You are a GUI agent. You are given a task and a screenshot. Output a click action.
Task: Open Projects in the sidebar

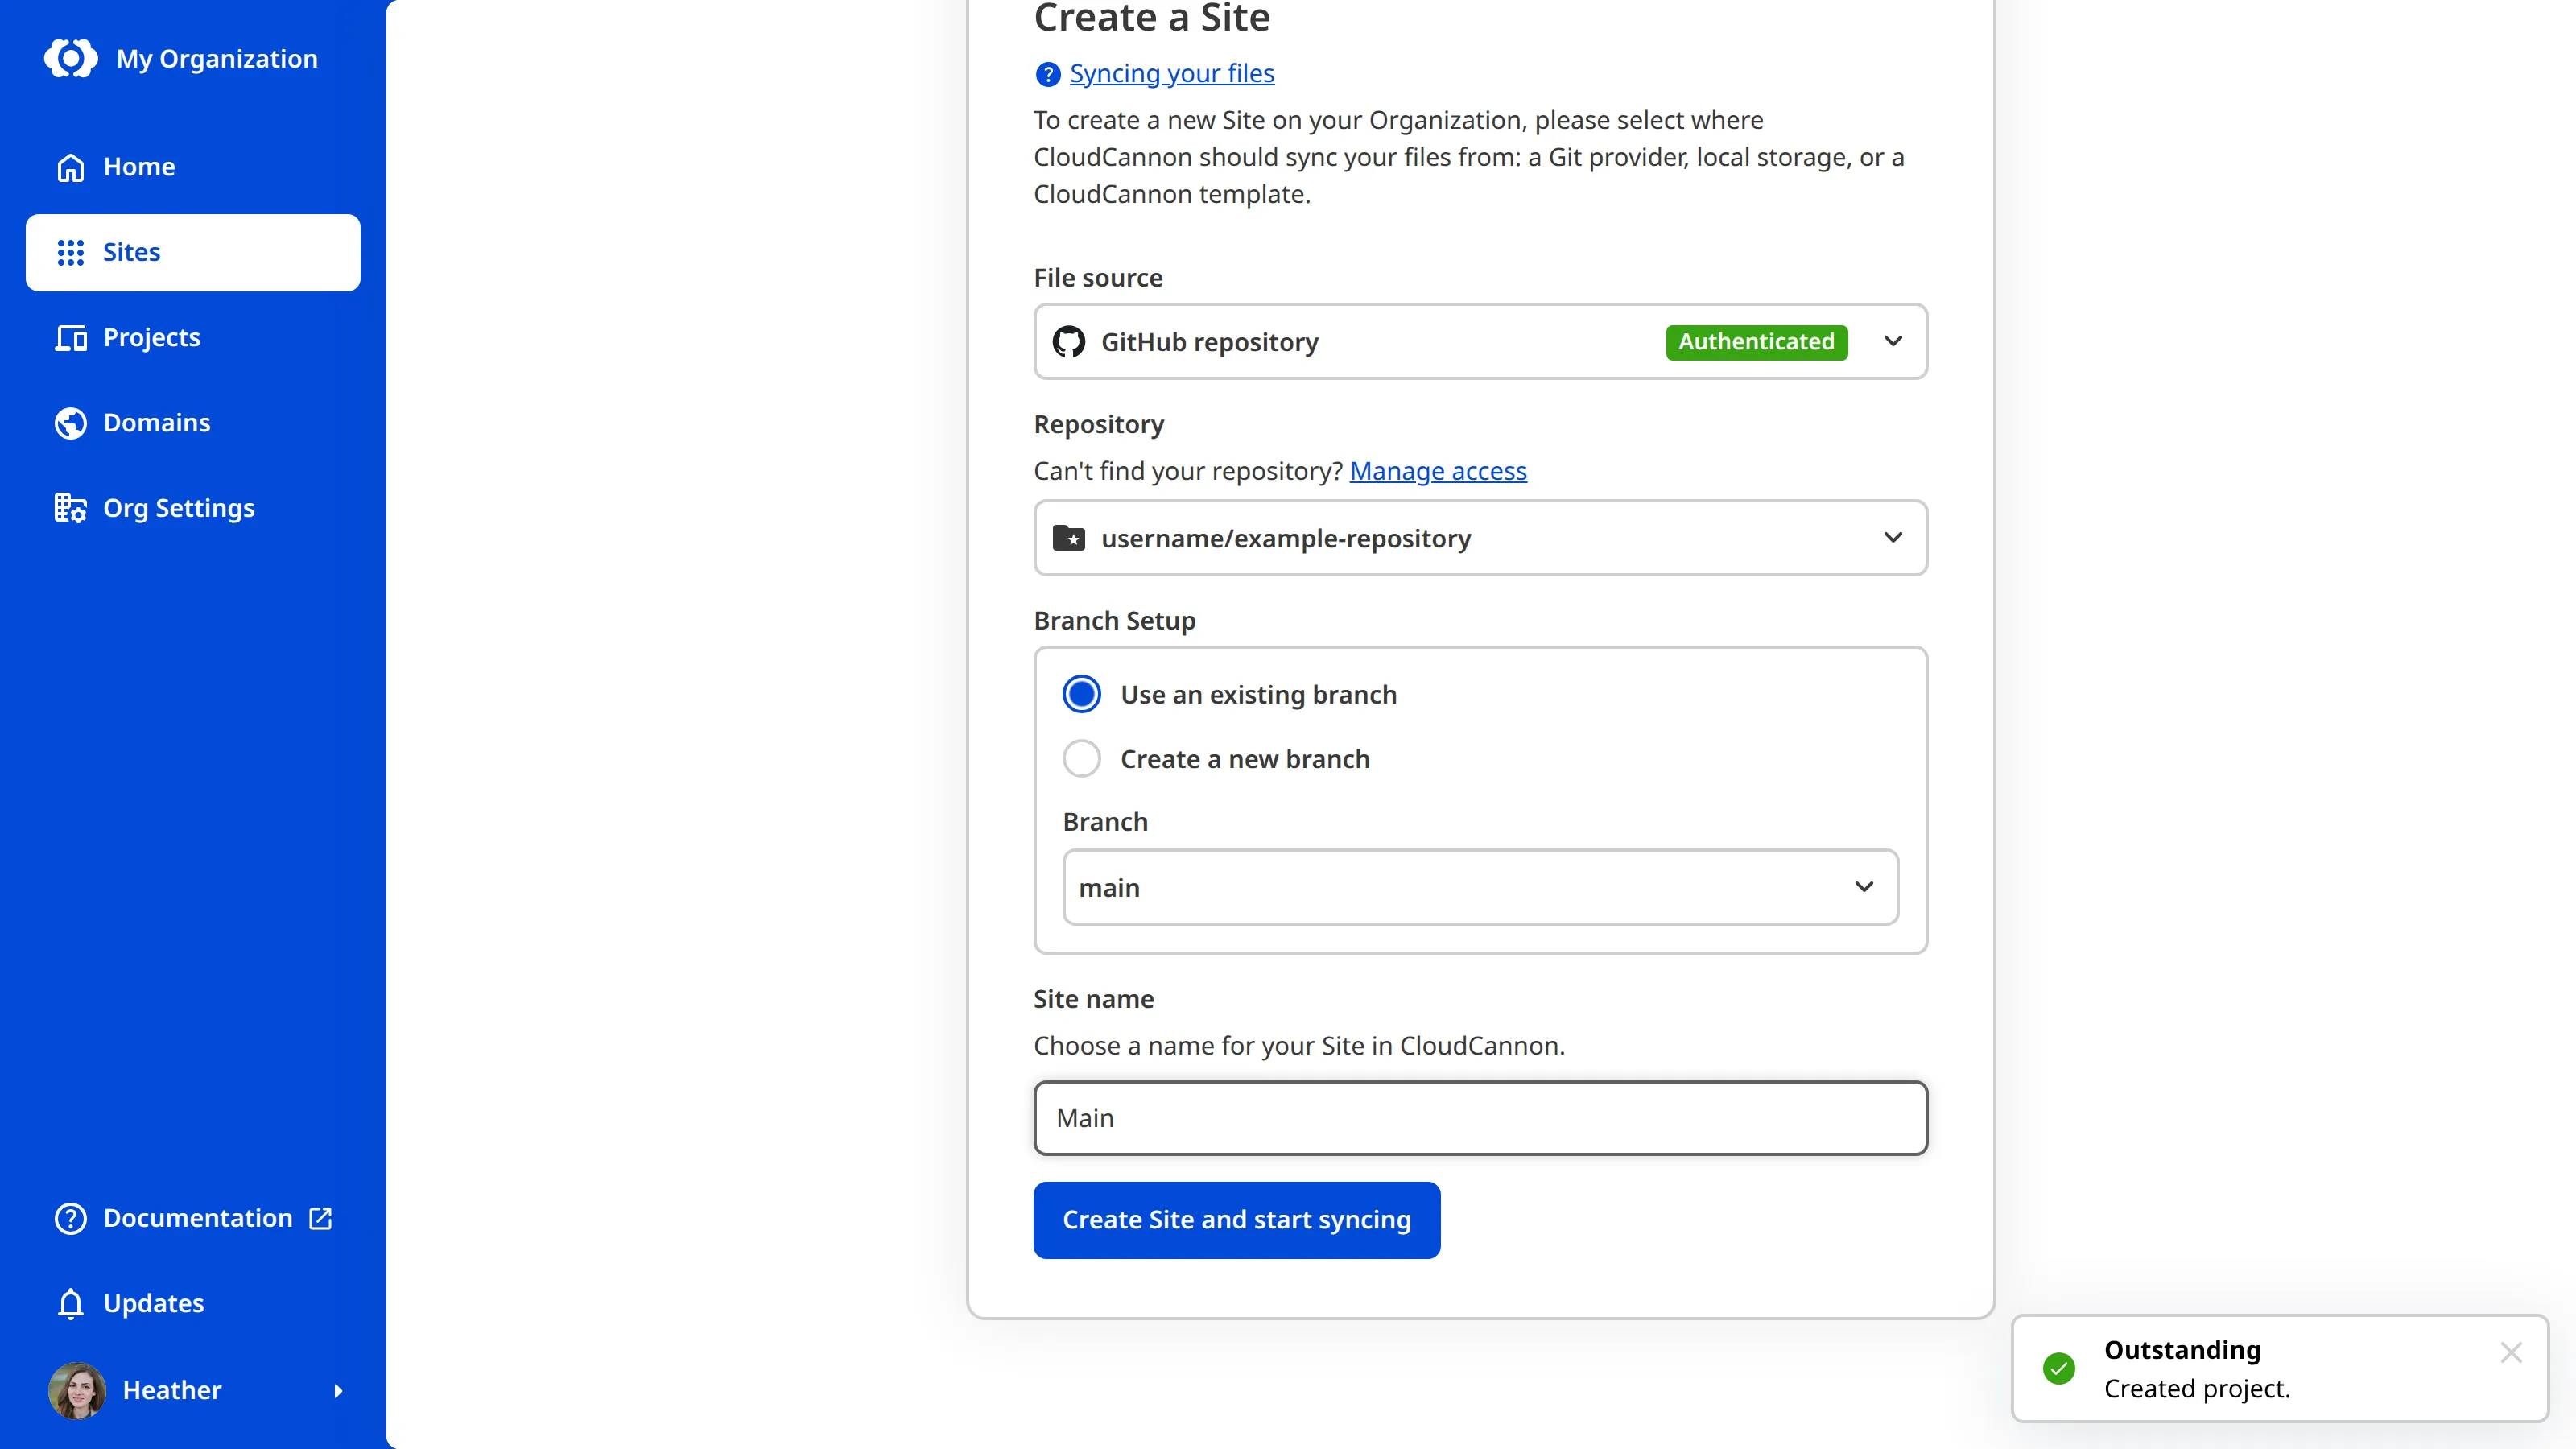[193, 338]
